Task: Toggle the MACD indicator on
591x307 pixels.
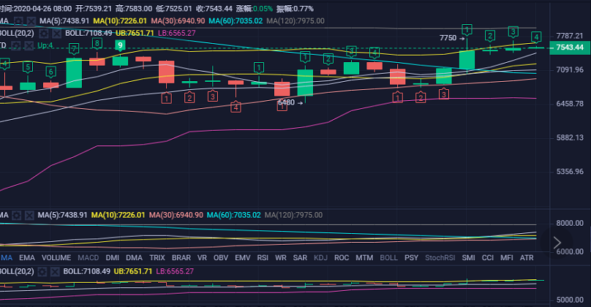Action: [x=89, y=257]
